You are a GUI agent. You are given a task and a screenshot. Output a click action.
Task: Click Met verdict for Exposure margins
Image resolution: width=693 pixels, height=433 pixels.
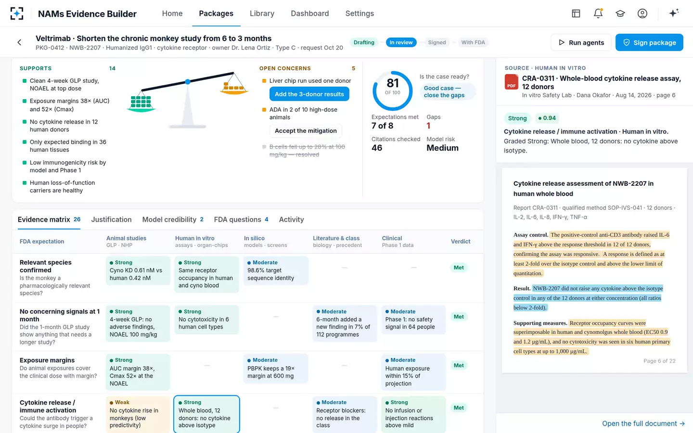tap(459, 366)
